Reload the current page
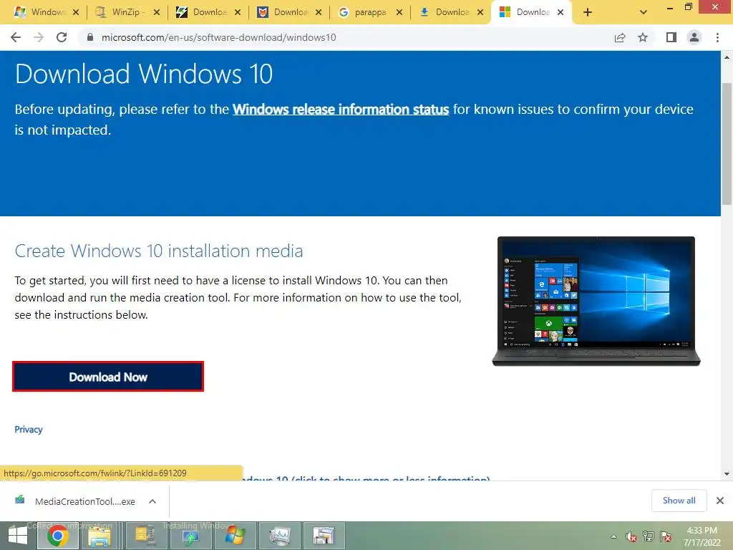This screenshot has width=733, height=550. [62, 37]
